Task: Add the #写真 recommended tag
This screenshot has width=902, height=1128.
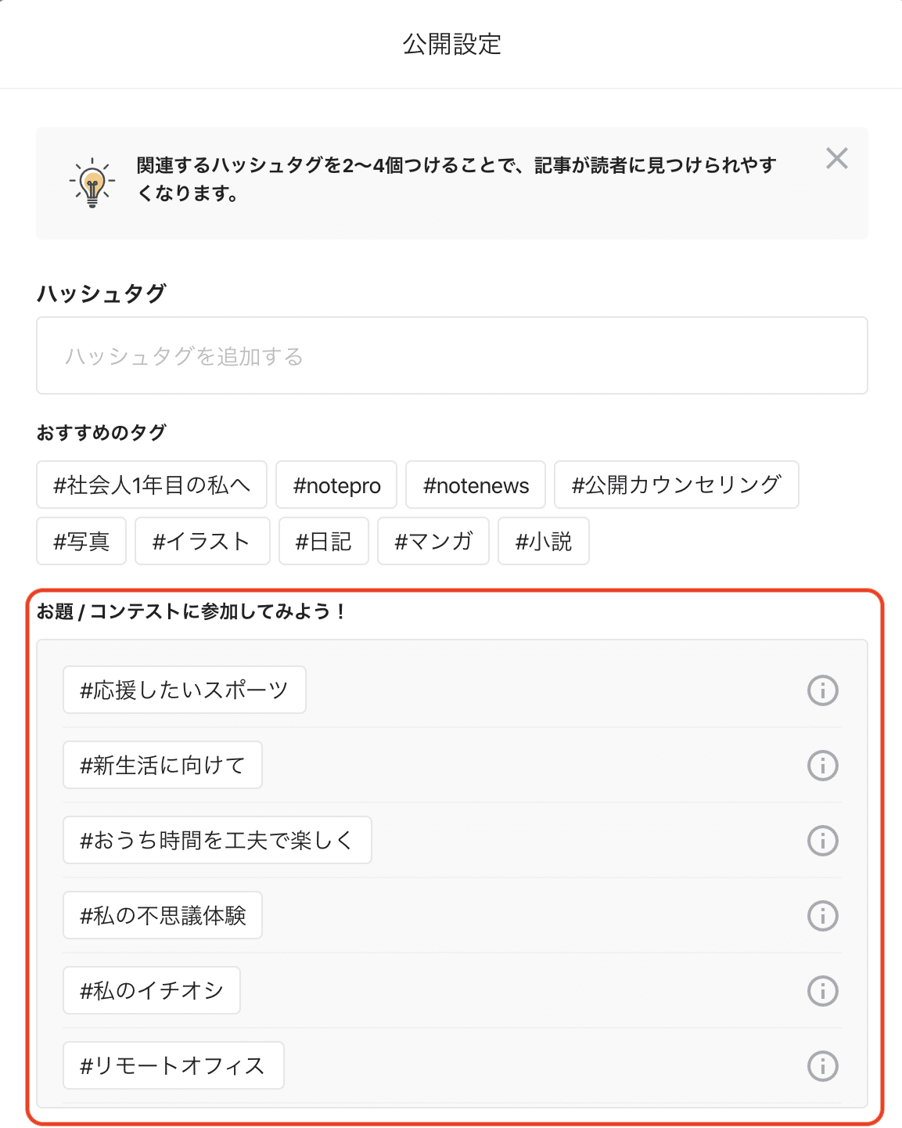Action: (x=81, y=541)
